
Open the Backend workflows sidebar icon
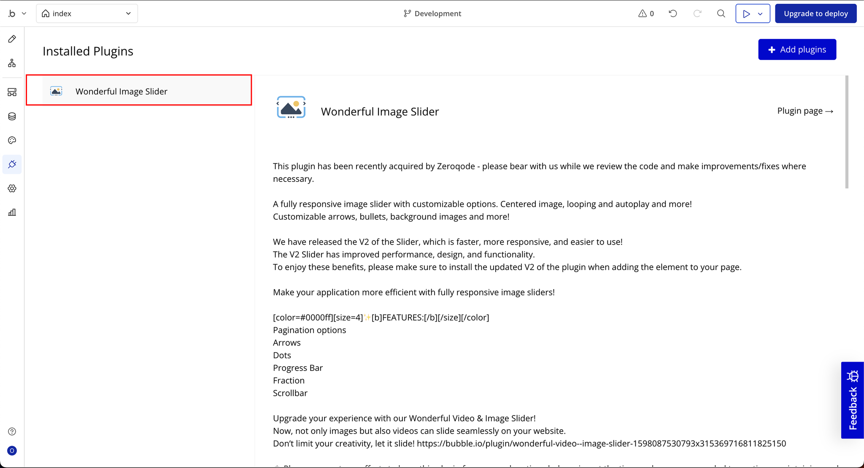pos(12,92)
